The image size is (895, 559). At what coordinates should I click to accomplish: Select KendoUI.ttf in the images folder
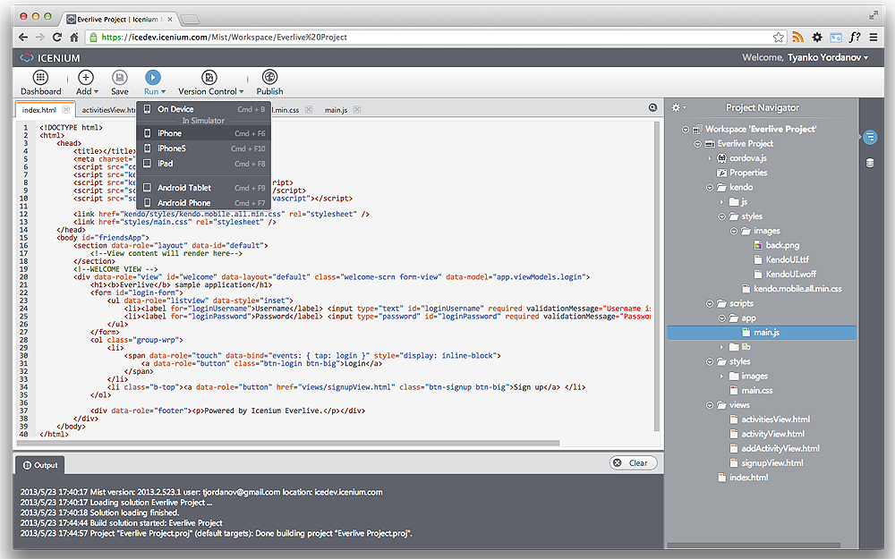click(x=787, y=259)
